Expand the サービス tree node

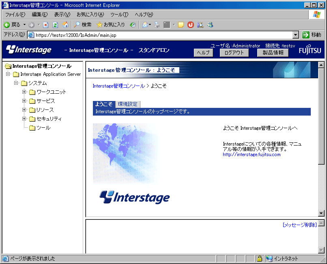point(24,101)
